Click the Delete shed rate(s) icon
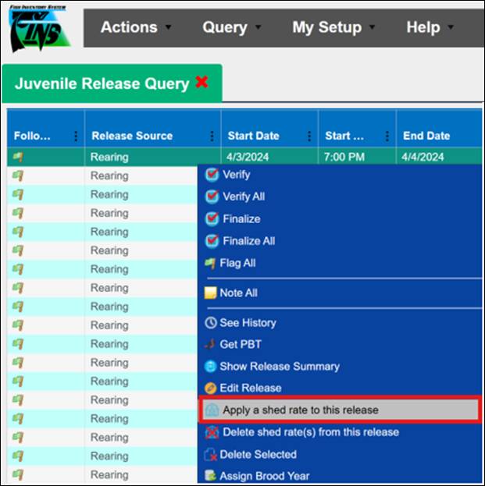The height and width of the screenshot is (486, 485). point(212,432)
